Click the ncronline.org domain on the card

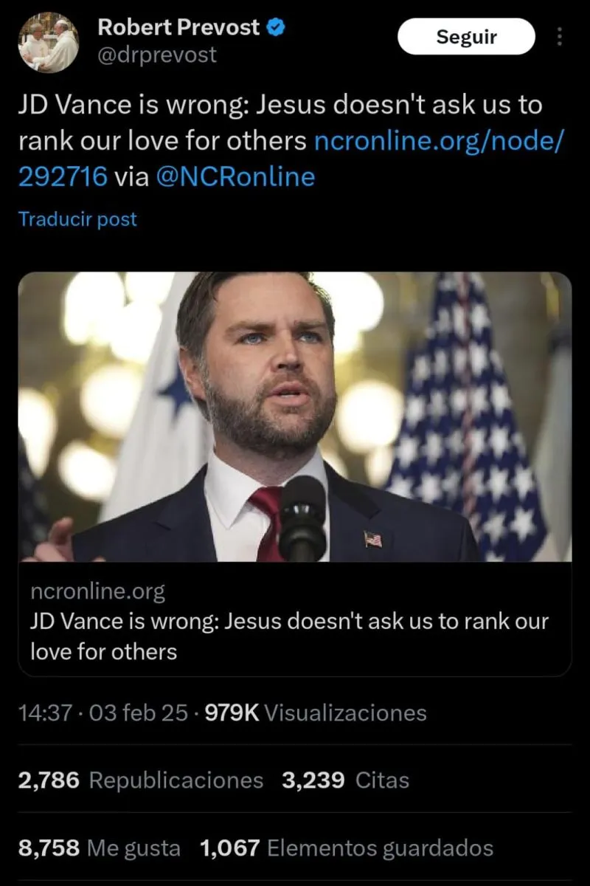97,591
